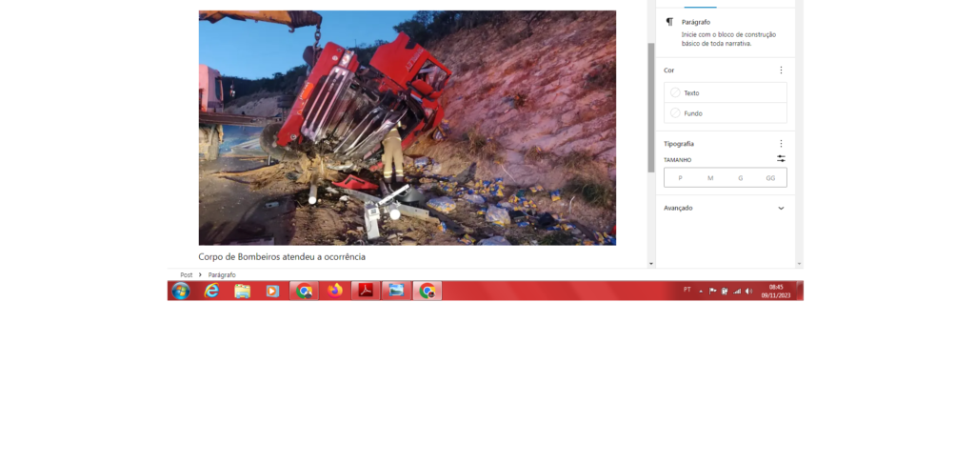Open the Tipografia options three-dot menu
975x464 pixels.
click(x=781, y=144)
